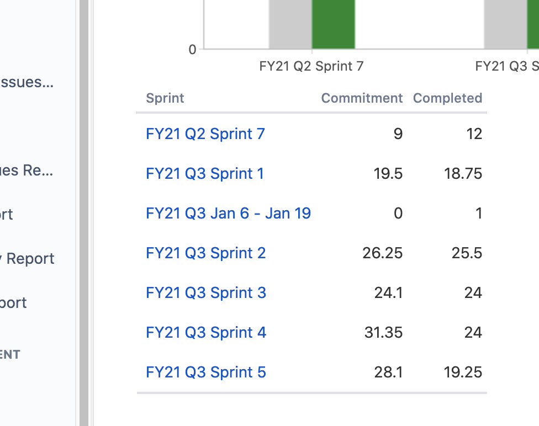Open the FY21 Q3 Jan 6 - Jan 19 sprint
The height and width of the screenshot is (426, 539).
(228, 213)
